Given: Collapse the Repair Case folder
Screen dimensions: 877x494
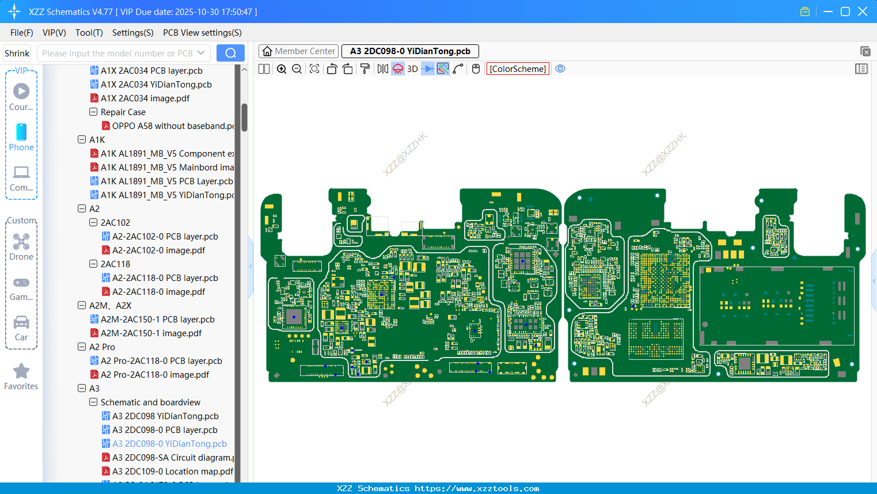Looking at the screenshot, I should coord(93,112).
